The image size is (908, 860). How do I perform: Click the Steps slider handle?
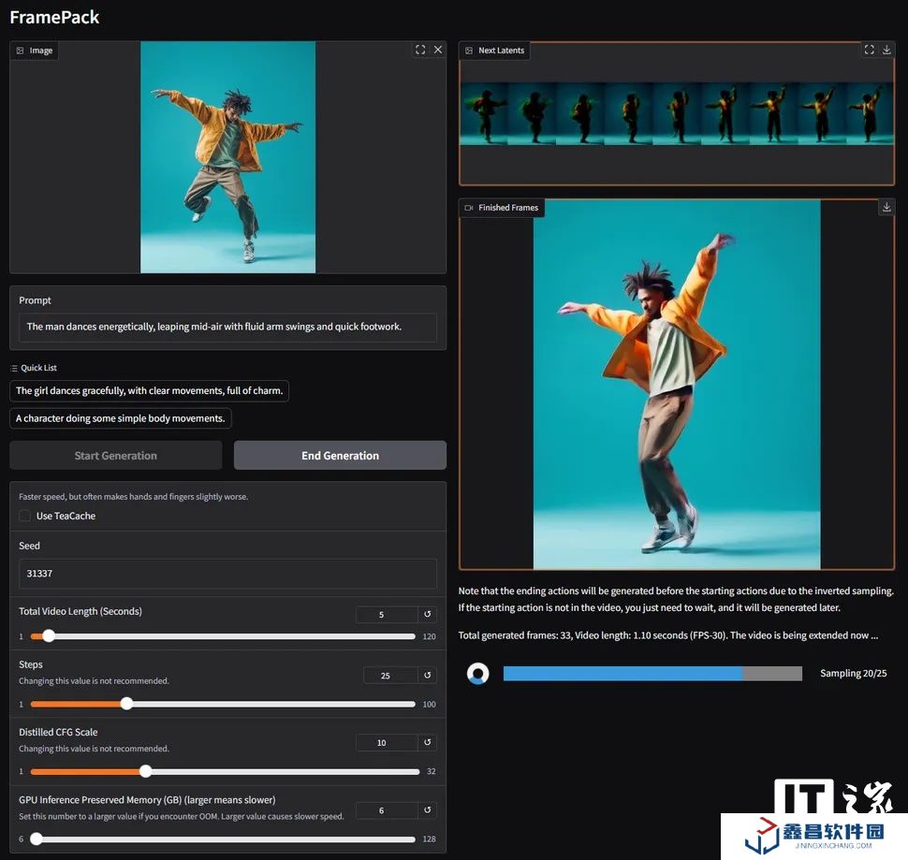point(126,704)
